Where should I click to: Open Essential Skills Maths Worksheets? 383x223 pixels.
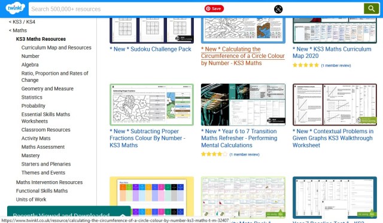pos(45,118)
